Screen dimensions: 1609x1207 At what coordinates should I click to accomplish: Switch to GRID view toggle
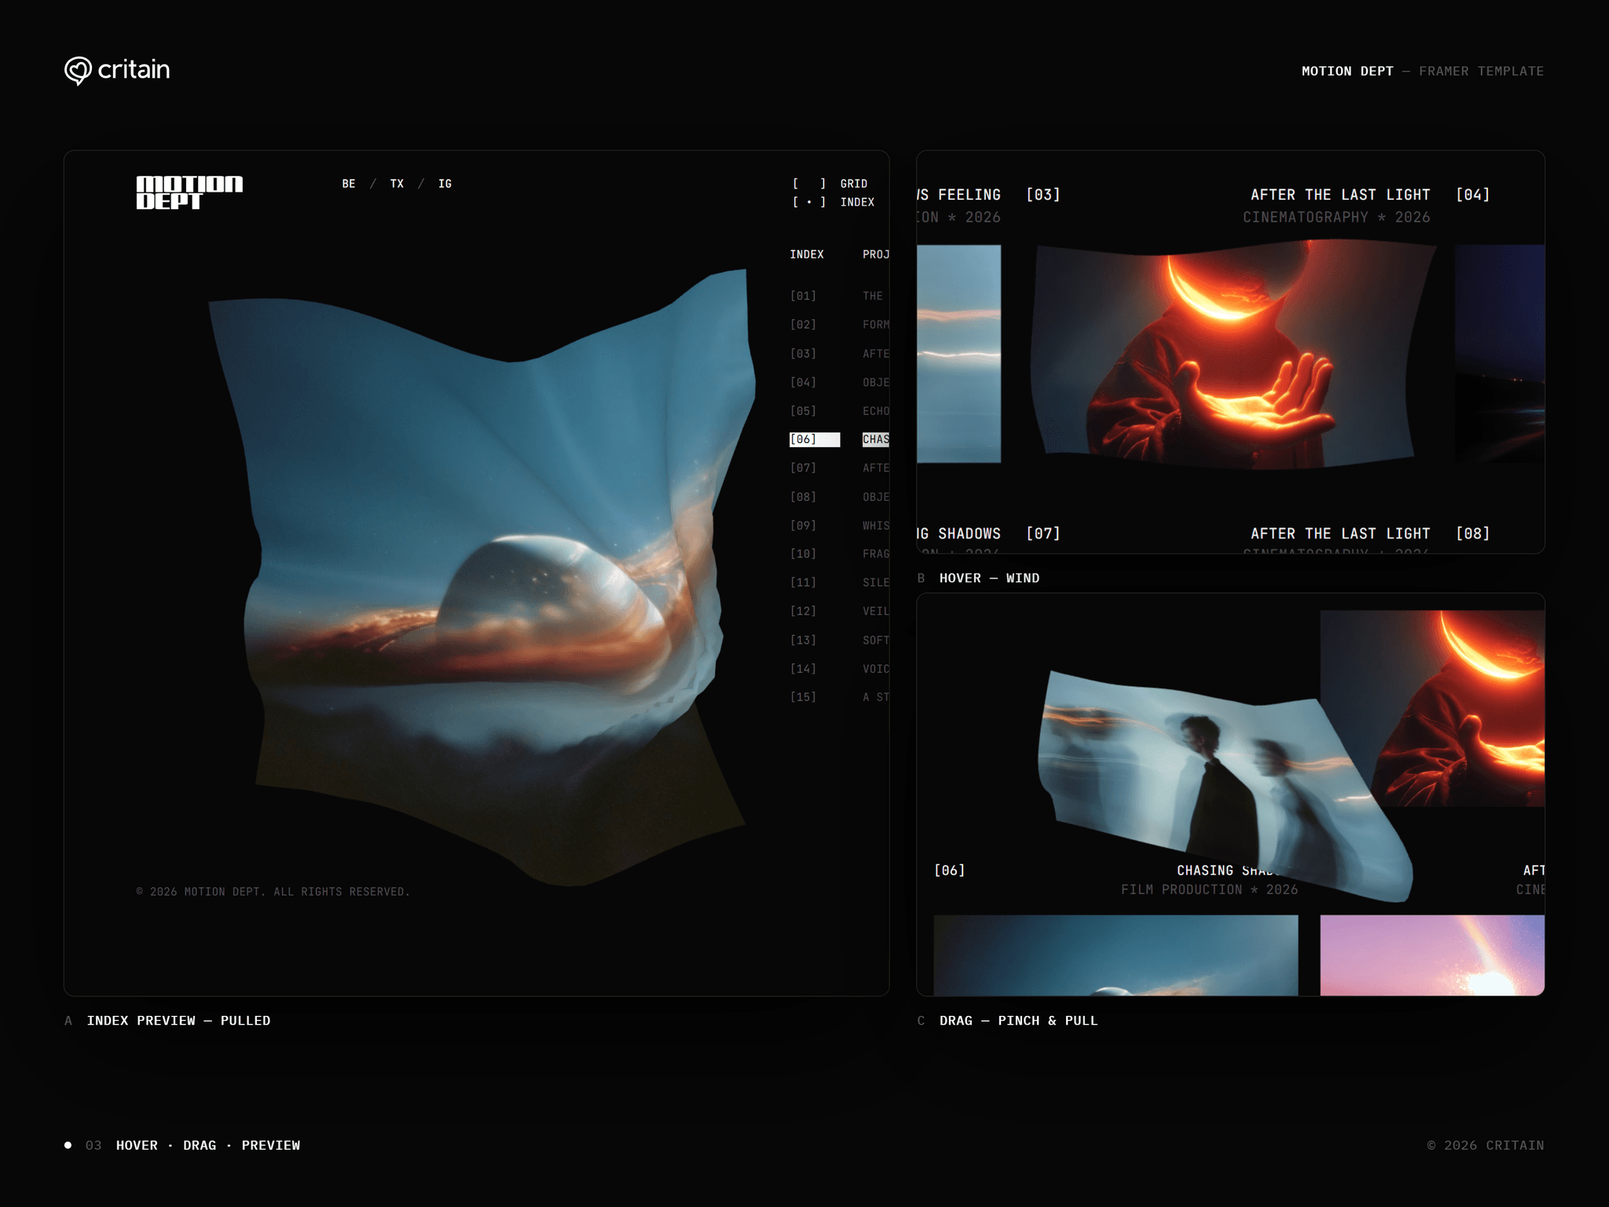point(830,184)
